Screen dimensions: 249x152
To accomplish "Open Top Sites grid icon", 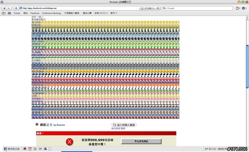I will tap(9, 13).
